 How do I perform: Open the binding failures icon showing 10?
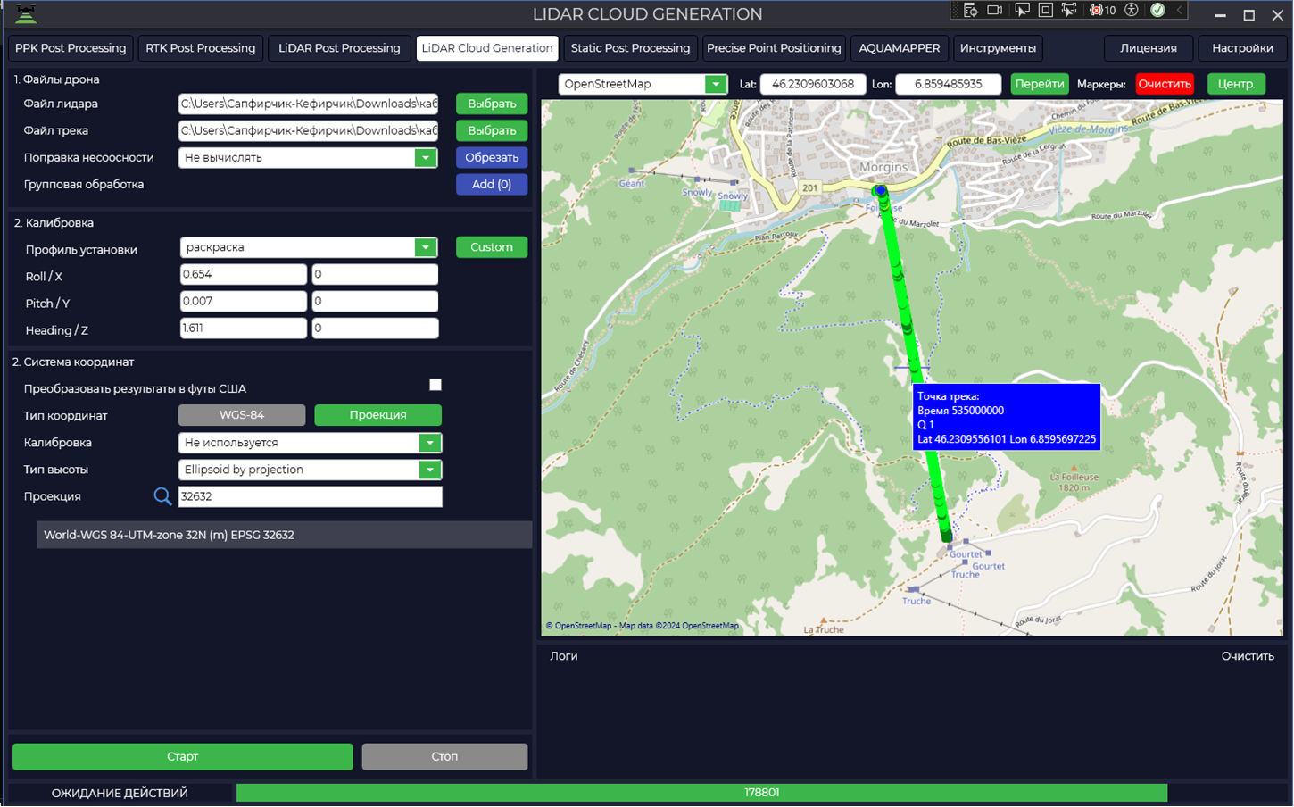click(1103, 10)
